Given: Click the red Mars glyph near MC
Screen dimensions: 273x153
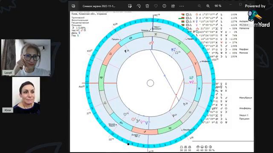Looking at the screenshot, I should point(151,43).
